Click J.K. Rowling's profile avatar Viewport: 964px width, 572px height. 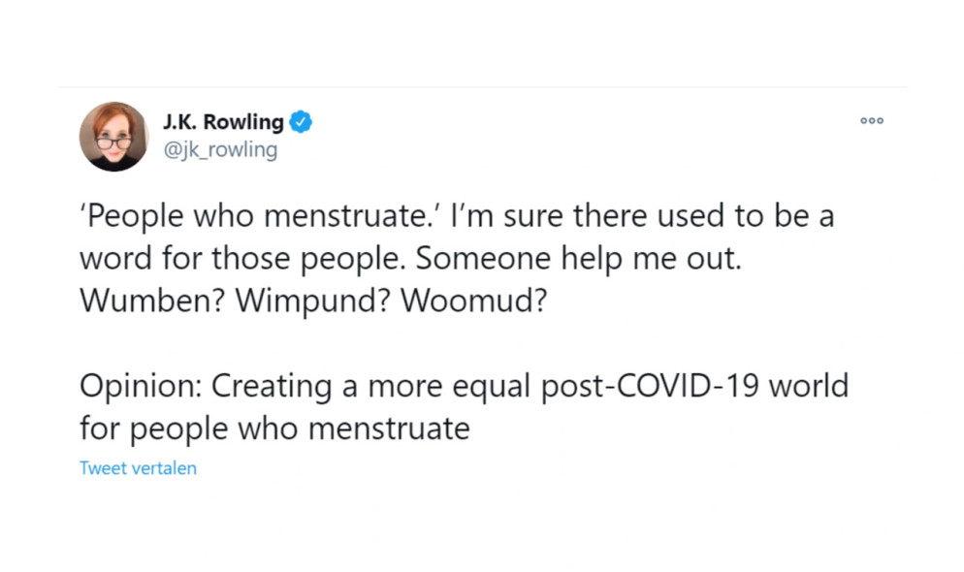point(113,137)
